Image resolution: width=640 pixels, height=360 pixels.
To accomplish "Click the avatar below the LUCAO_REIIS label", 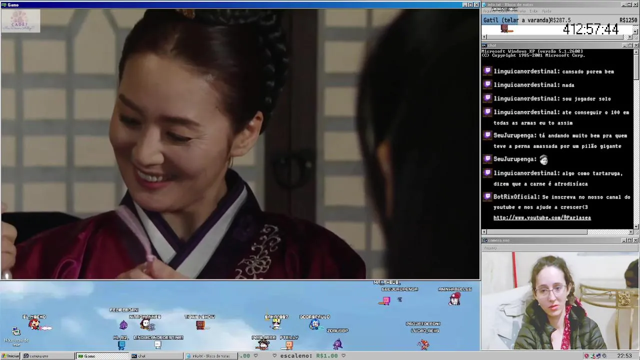I will [x=423, y=344].
